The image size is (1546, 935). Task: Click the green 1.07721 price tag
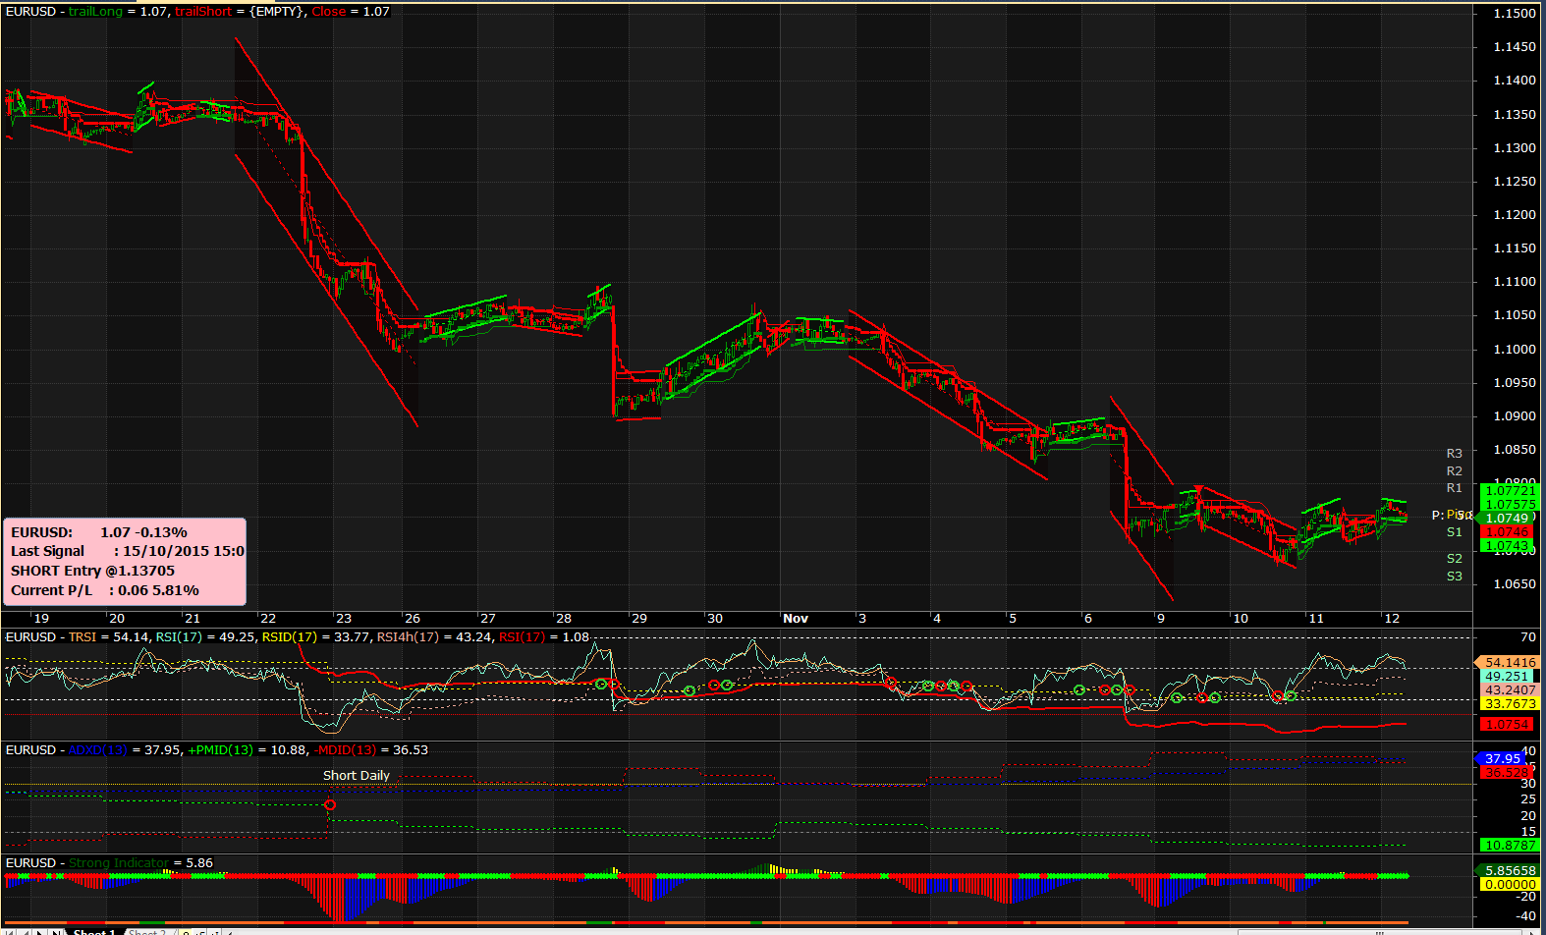[1509, 490]
